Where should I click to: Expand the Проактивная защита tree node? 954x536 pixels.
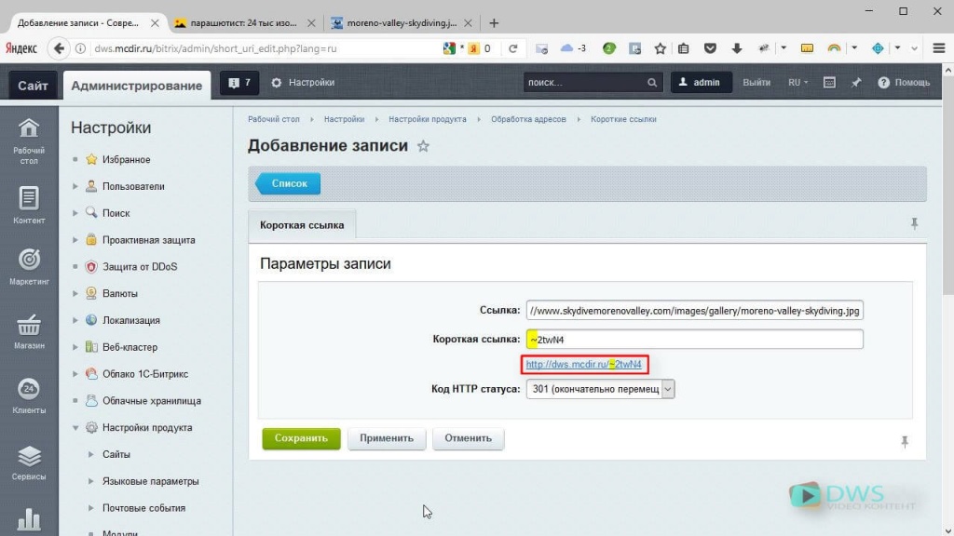(x=75, y=240)
